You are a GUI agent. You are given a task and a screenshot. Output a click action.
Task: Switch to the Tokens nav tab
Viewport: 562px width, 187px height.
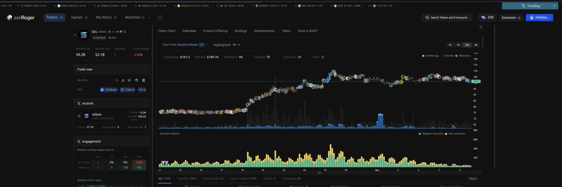55,17
